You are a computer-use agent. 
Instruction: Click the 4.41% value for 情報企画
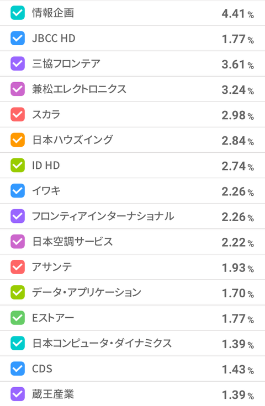click(237, 14)
